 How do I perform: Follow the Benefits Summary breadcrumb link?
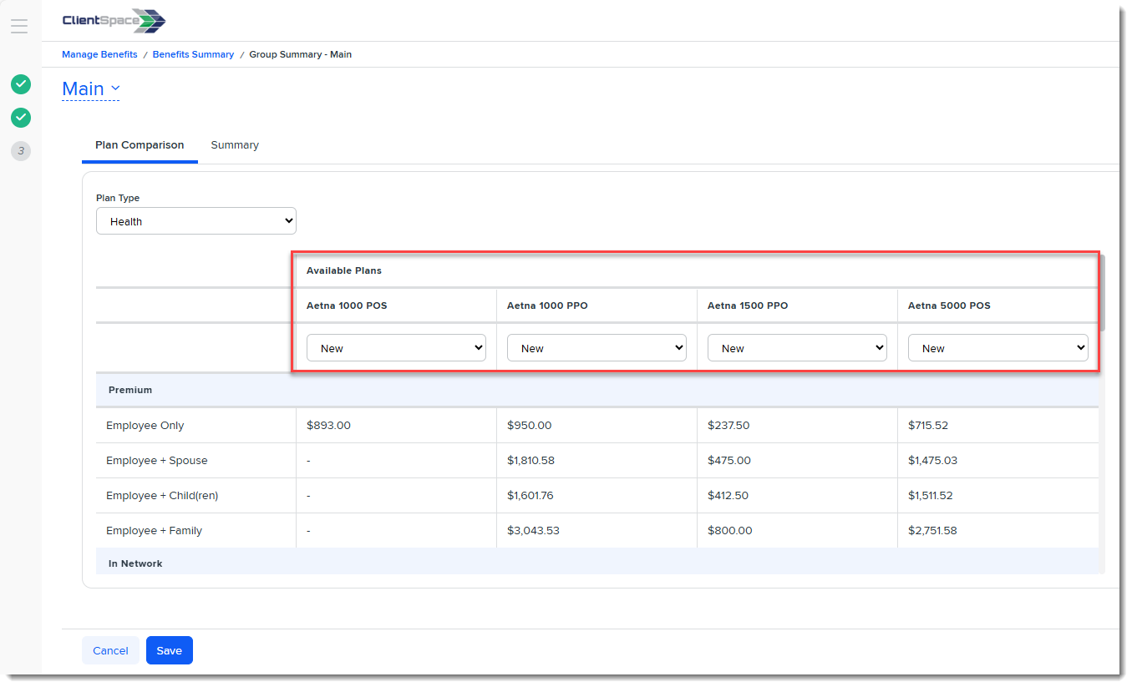[x=193, y=54]
